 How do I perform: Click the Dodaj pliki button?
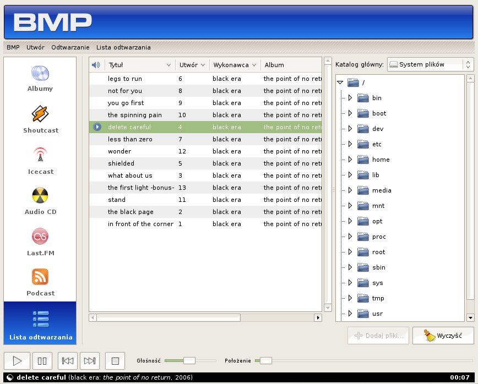(x=378, y=336)
